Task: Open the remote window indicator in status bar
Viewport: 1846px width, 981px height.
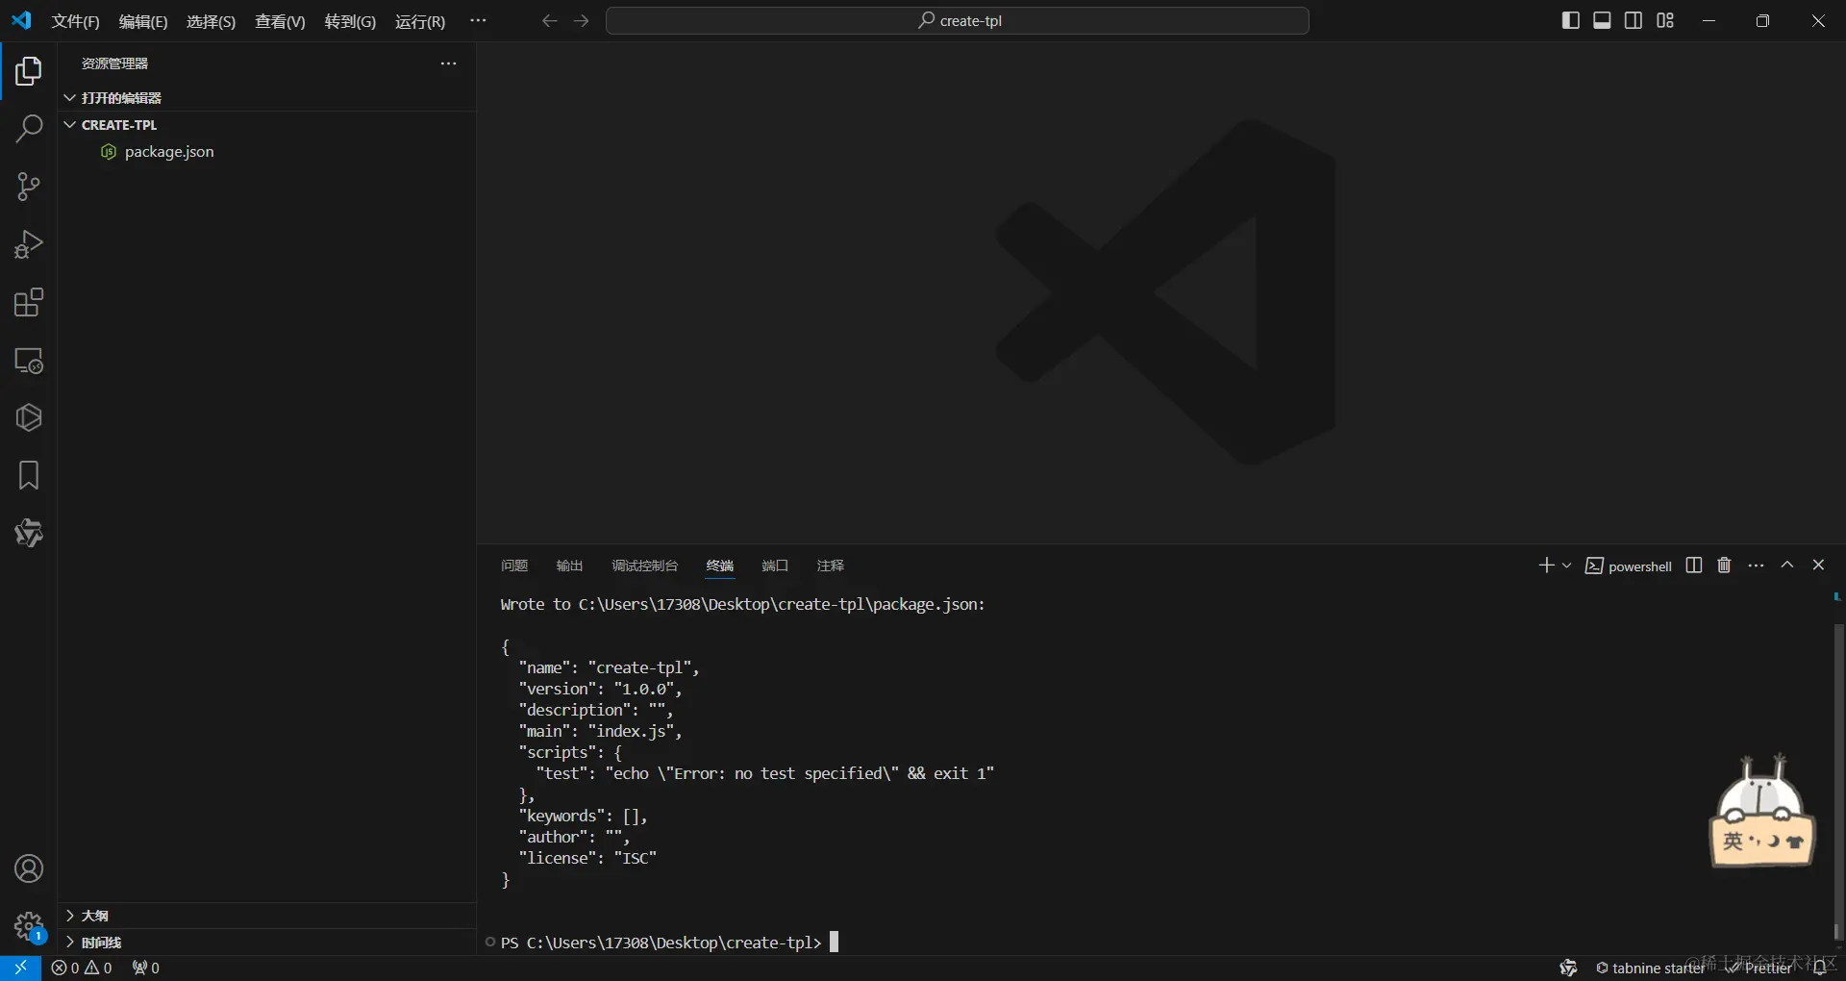Action: coord(20,968)
